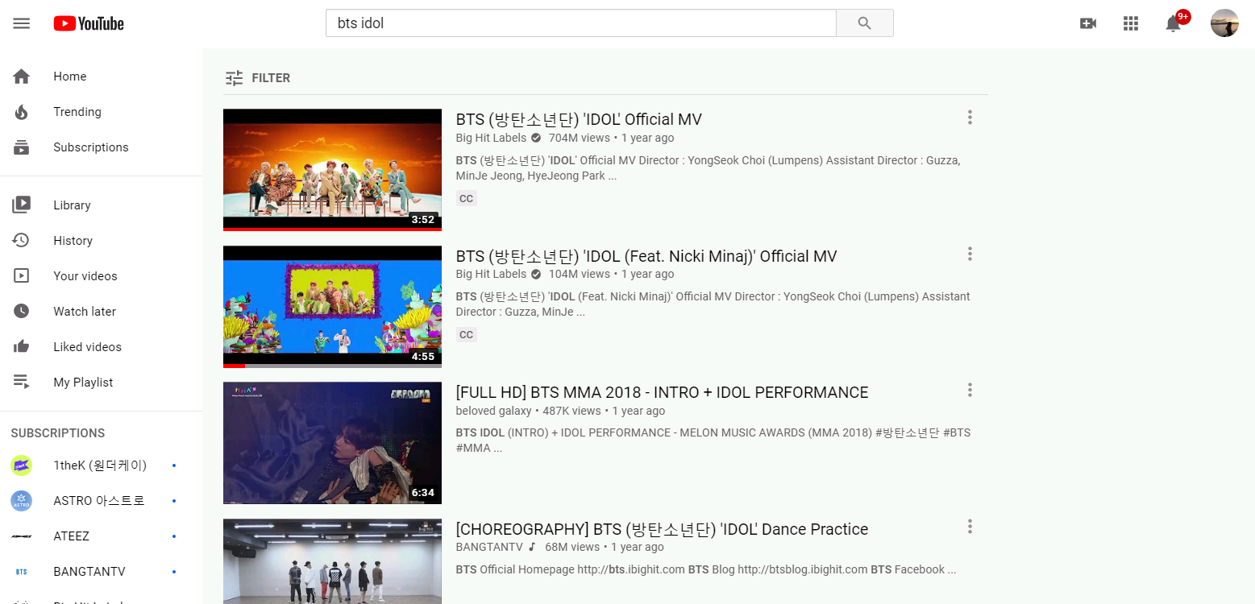Click ATEEZ channel avatar
The image size is (1255, 604).
pos(22,536)
